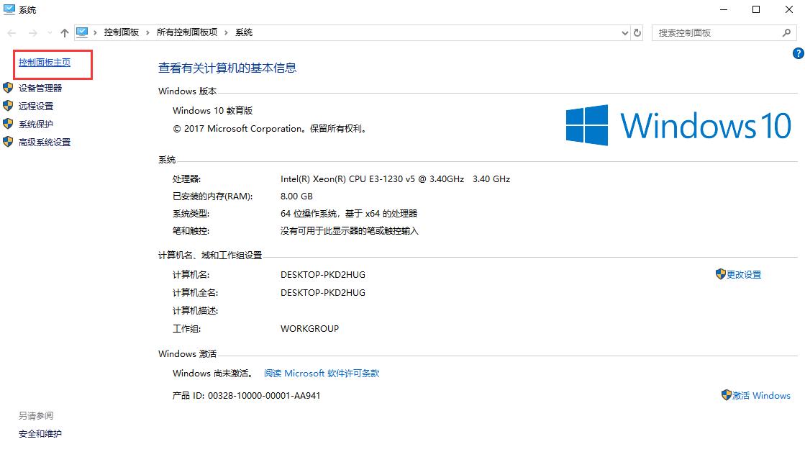Screen dimensions: 805x452
Task: Expand the chevron after 所有控制面板项
Action: pos(226,33)
